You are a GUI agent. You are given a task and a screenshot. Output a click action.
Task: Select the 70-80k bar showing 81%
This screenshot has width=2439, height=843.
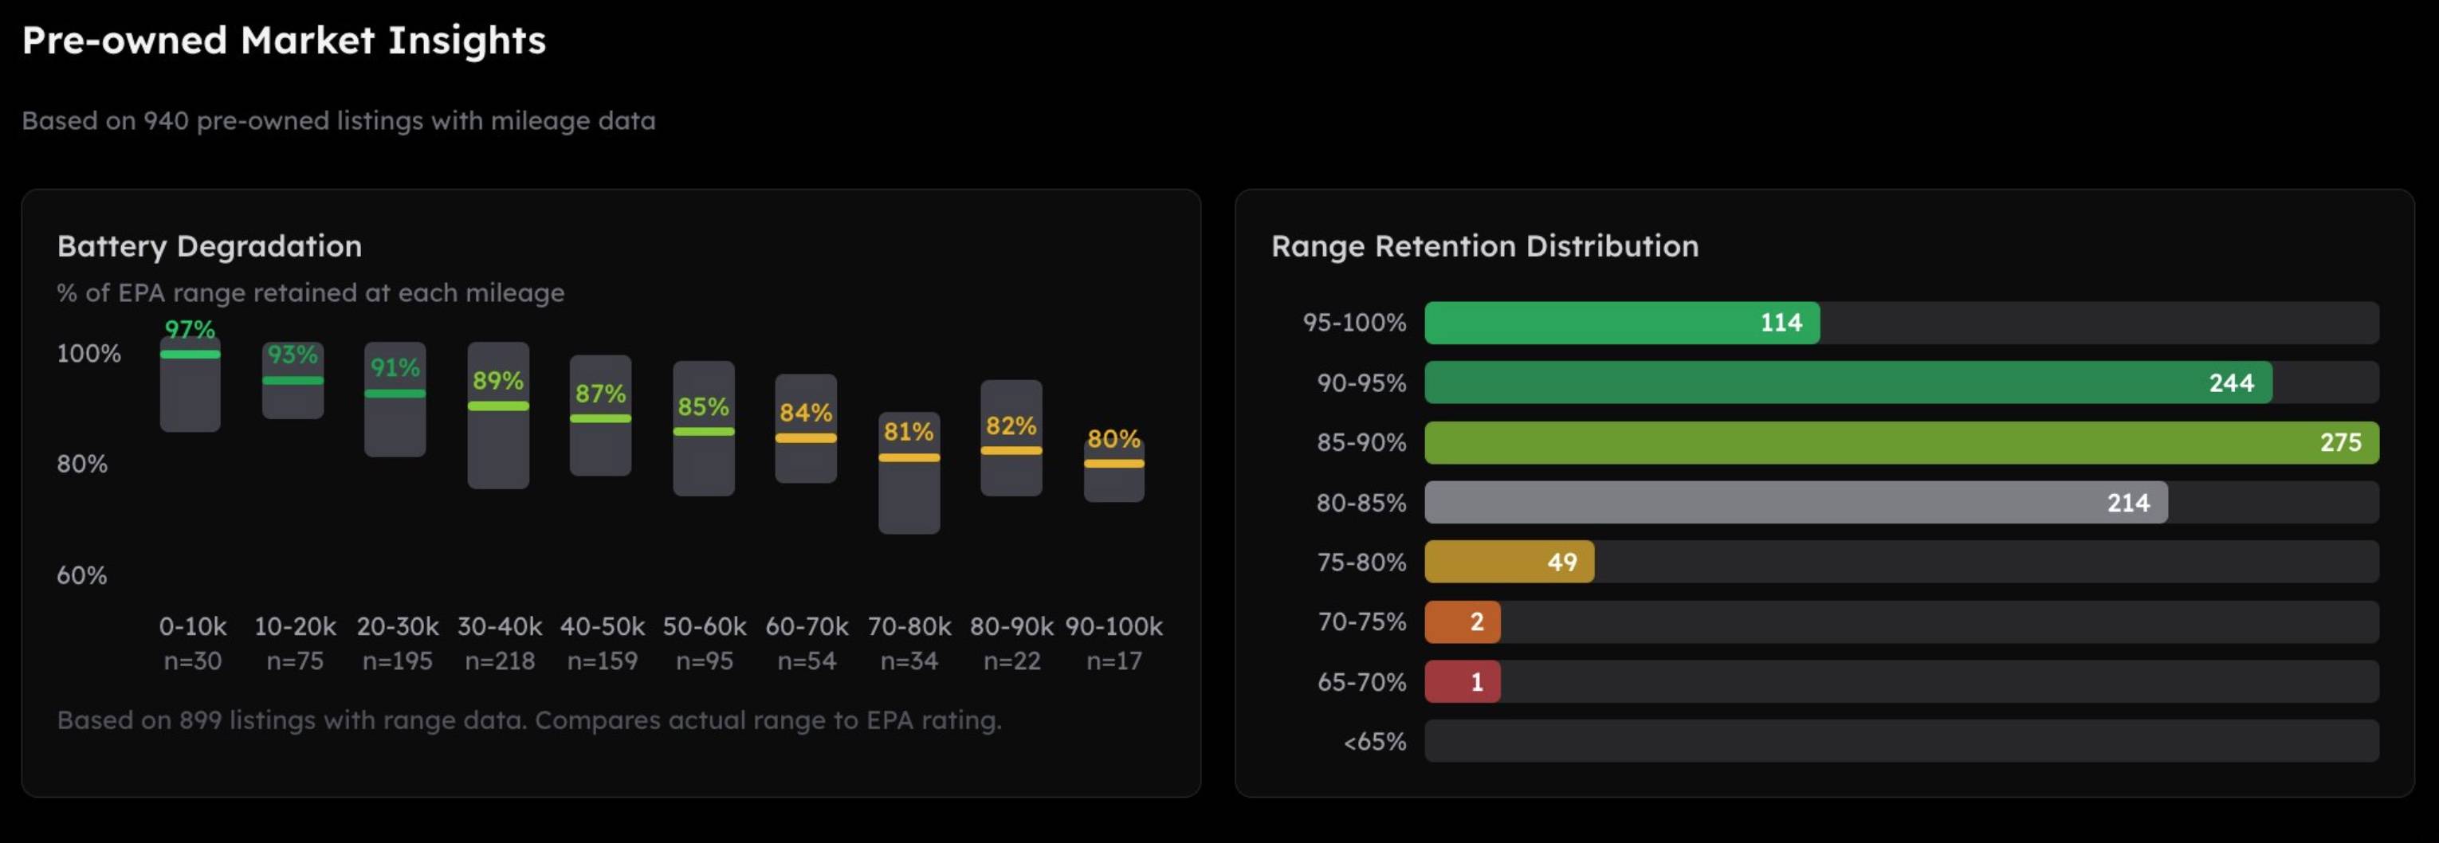909,473
